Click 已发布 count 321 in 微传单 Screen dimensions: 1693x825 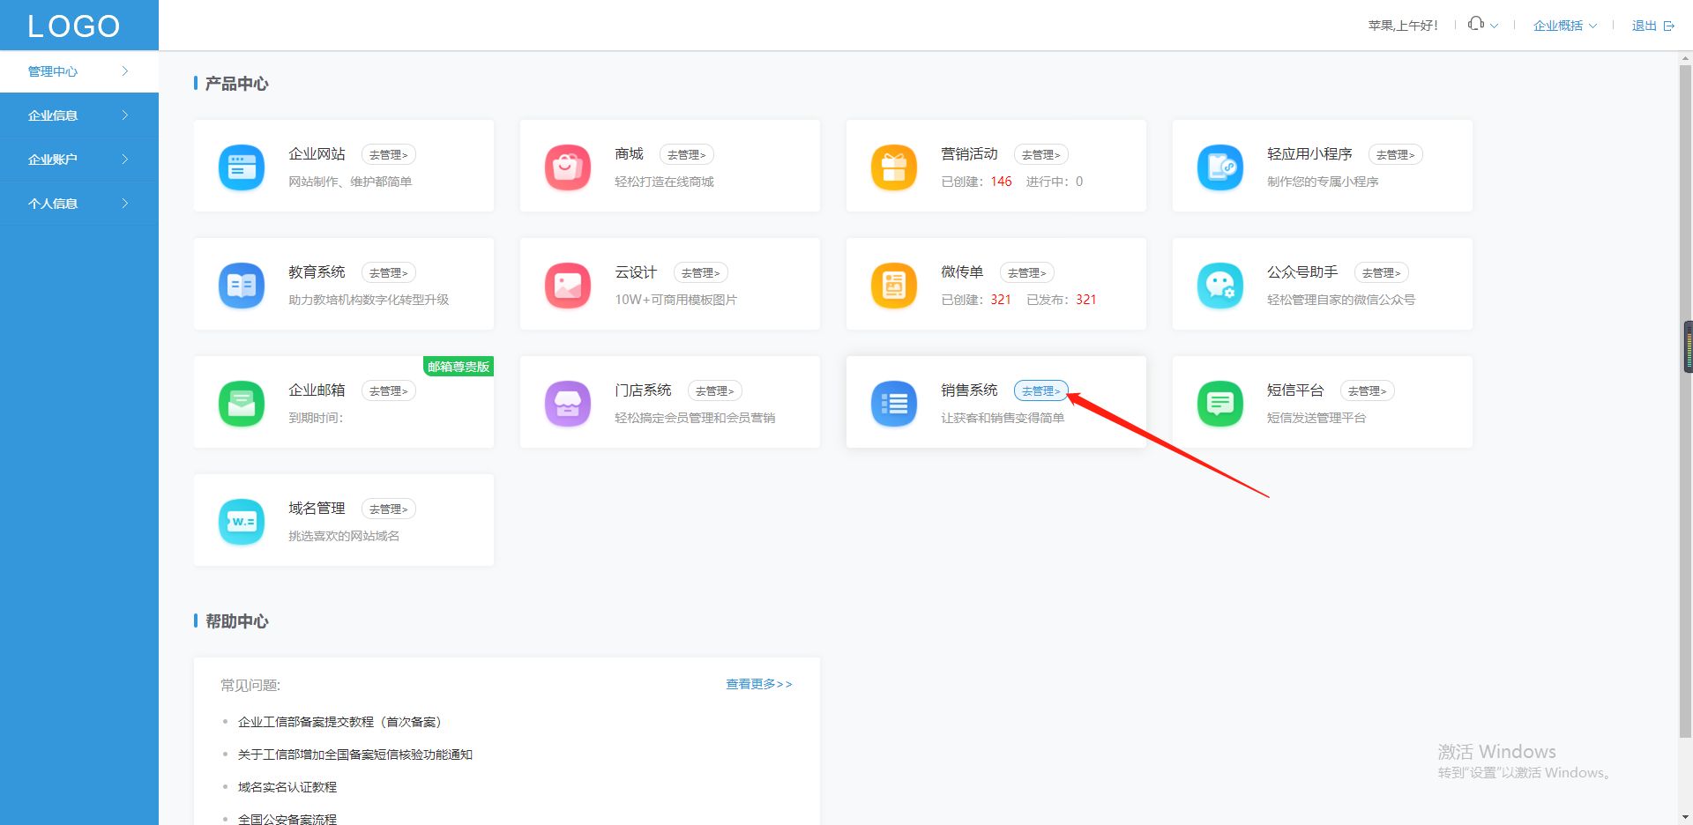(1086, 300)
